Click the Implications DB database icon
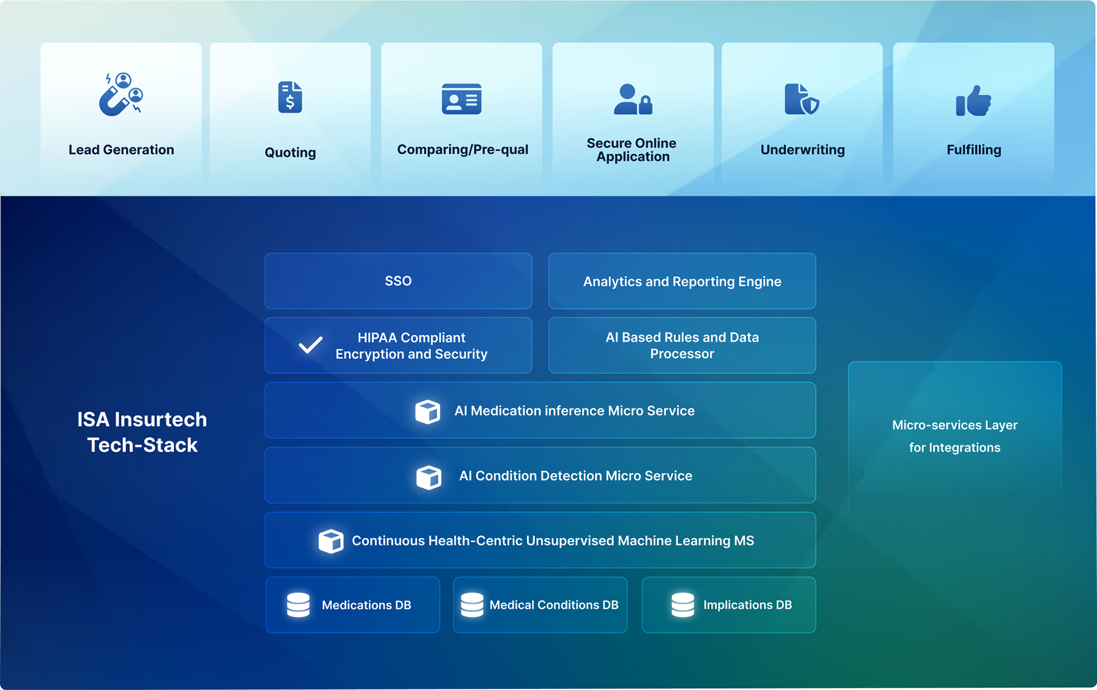Image resolution: width=1097 pixels, height=690 pixels. (683, 605)
